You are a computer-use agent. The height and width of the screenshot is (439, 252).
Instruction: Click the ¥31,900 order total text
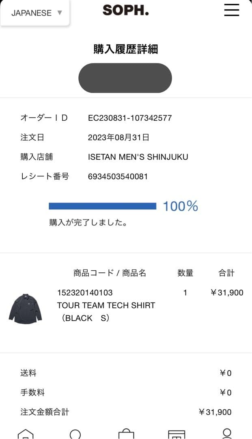coord(216,412)
